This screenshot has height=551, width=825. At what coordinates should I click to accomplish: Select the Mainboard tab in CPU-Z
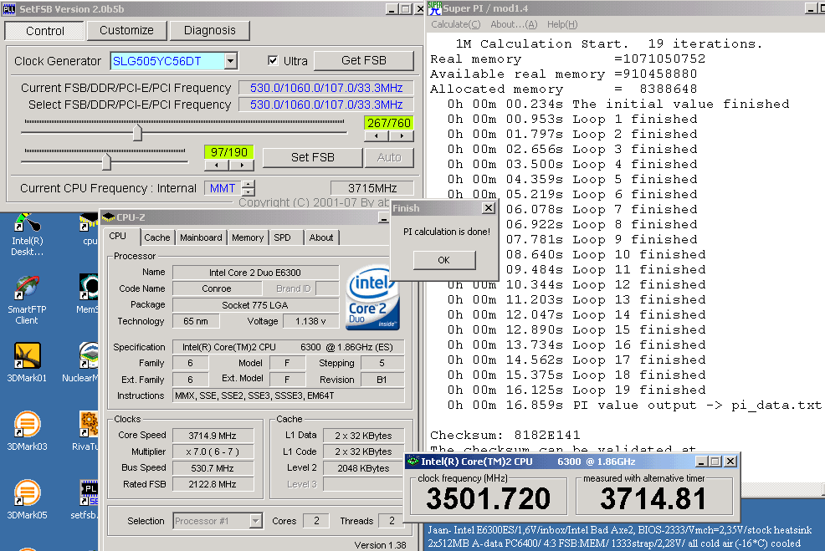pos(201,237)
